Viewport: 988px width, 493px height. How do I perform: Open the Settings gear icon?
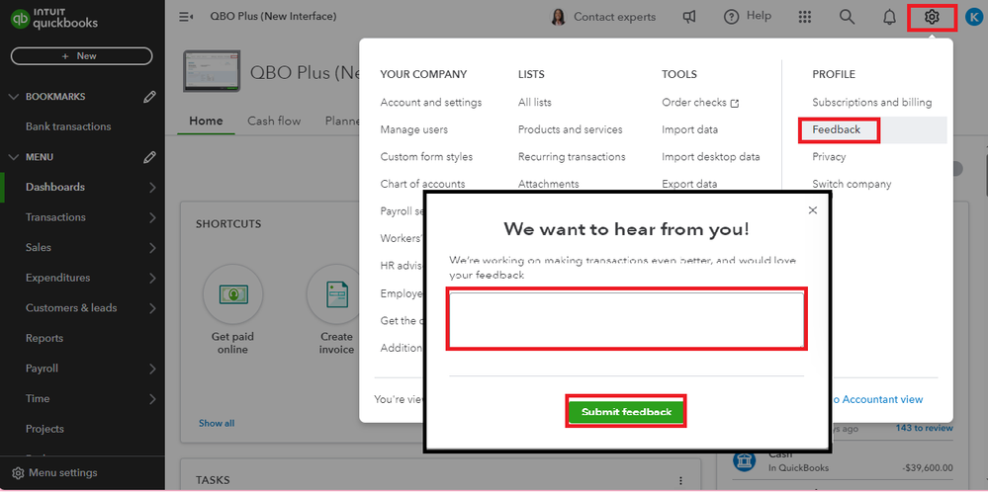(x=932, y=17)
